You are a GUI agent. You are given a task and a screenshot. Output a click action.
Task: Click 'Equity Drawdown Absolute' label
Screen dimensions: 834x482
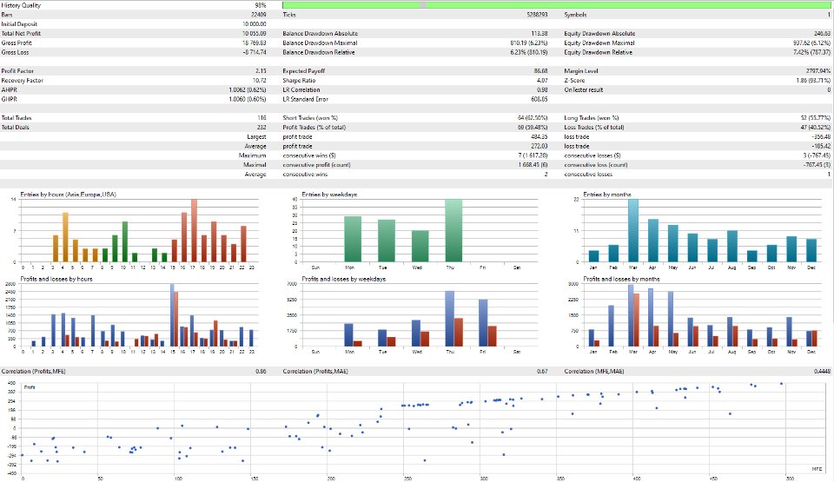pos(599,34)
